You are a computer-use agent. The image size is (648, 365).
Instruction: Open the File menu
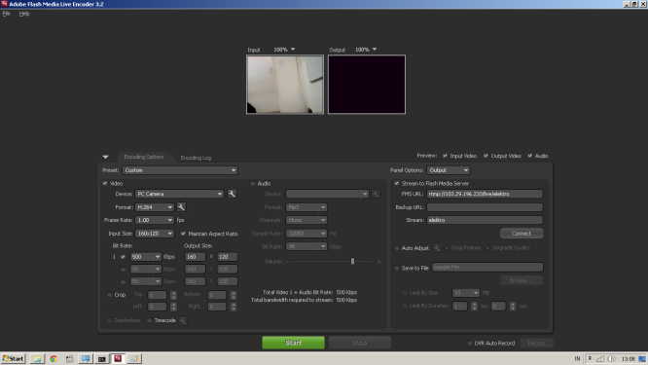click(6, 14)
